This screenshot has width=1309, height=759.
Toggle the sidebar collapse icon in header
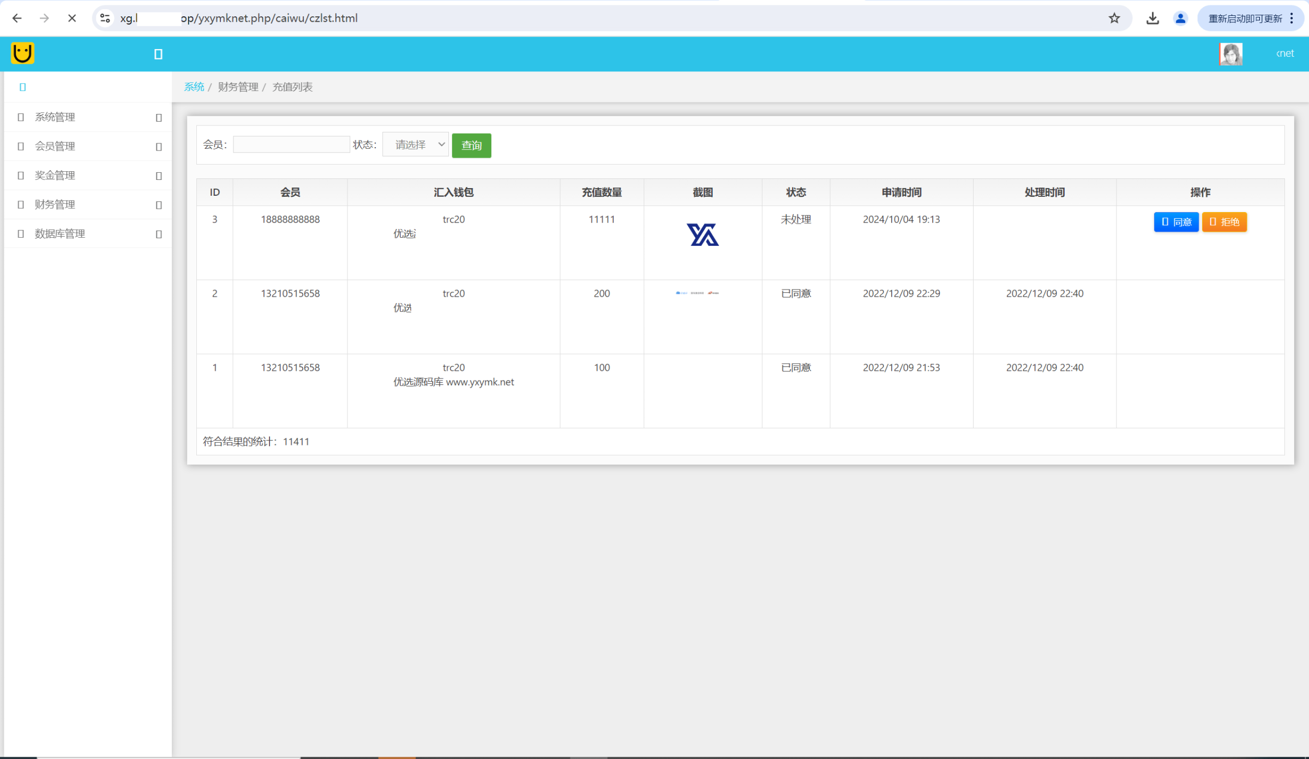coord(158,54)
